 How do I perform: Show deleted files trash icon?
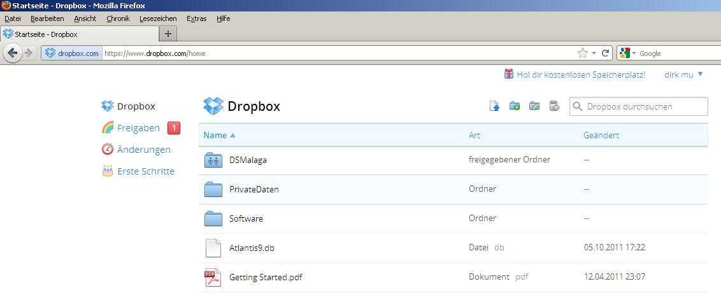click(x=554, y=106)
